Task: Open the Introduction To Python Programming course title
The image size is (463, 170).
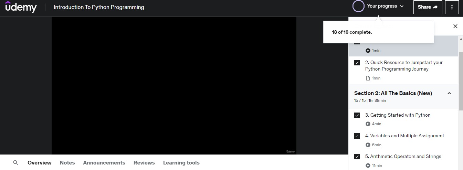Action: coord(99,7)
